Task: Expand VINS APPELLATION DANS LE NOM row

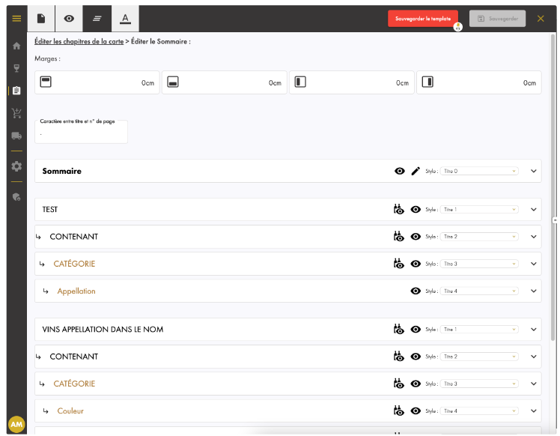Action: (x=534, y=329)
